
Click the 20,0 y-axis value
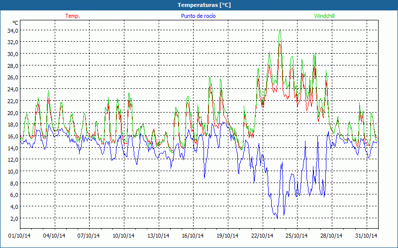point(13,113)
